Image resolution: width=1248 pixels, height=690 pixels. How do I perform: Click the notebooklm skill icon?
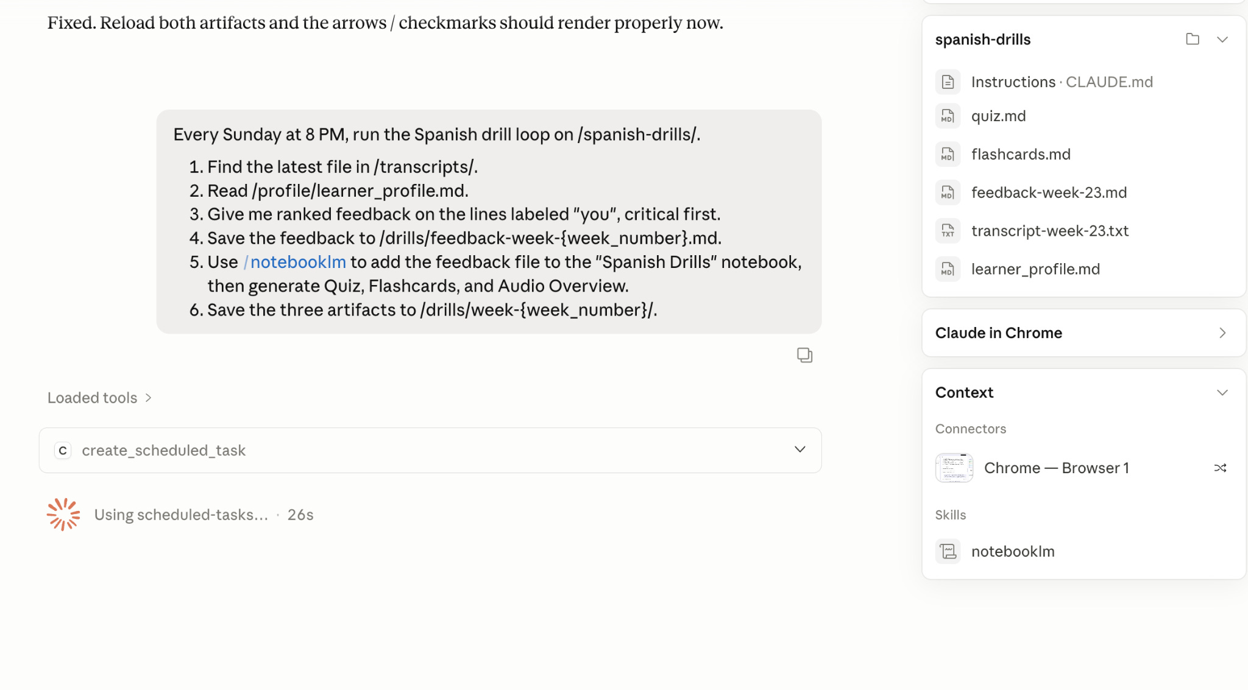(x=948, y=551)
